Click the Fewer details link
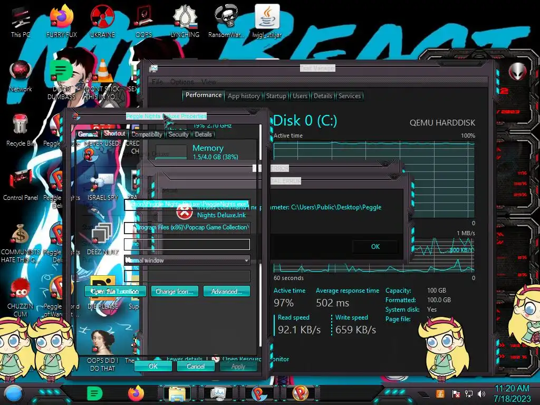540x405 pixels. tap(184, 359)
